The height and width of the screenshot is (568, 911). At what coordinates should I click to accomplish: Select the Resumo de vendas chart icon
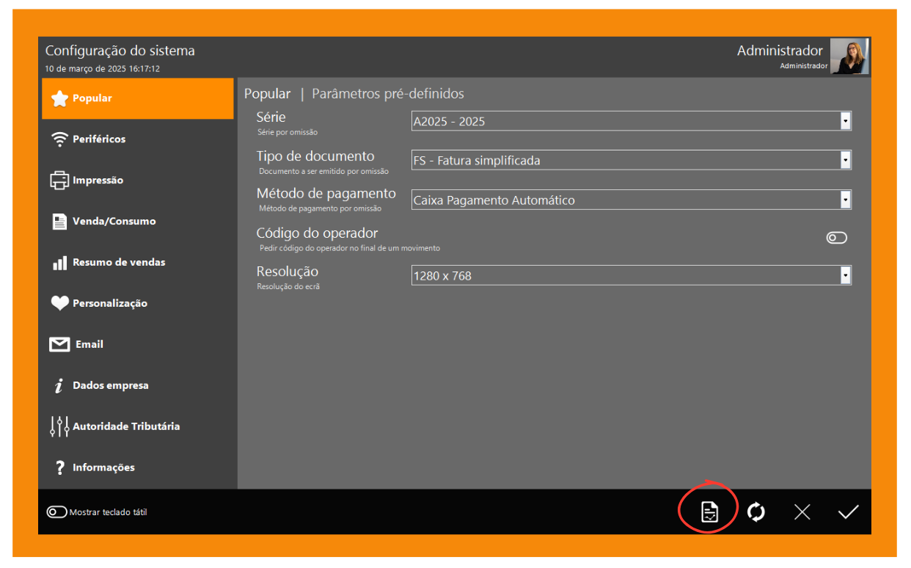[60, 263]
